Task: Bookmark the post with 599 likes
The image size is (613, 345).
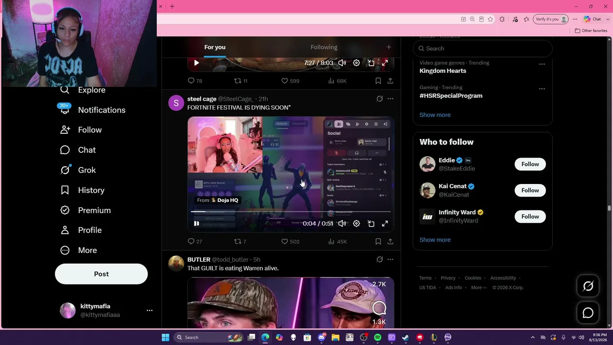Action: coord(378,81)
